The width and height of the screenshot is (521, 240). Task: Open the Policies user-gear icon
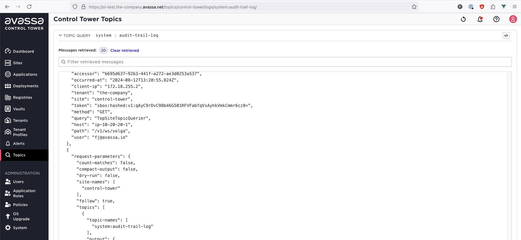pyautogui.click(x=8, y=205)
